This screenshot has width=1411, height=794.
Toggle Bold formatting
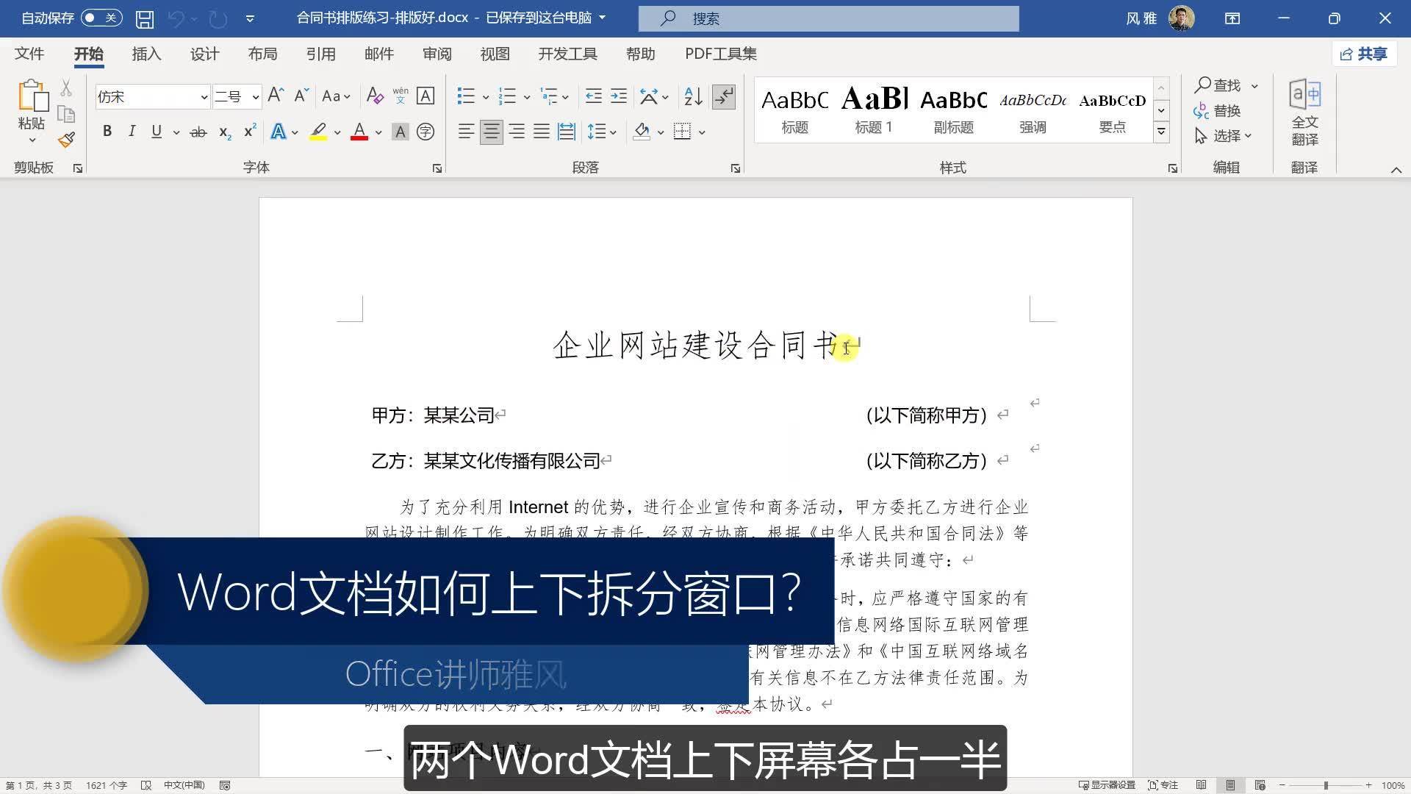pyautogui.click(x=107, y=132)
